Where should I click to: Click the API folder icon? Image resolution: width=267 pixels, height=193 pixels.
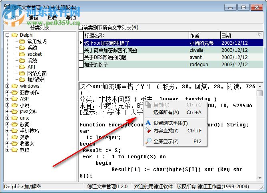coord(22,67)
